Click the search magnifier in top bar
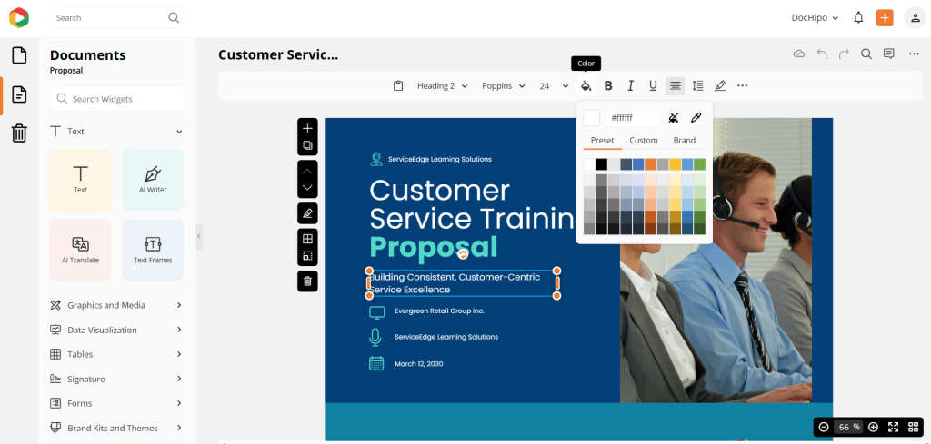This screenshot has width=931, height=444. point(174,18)
